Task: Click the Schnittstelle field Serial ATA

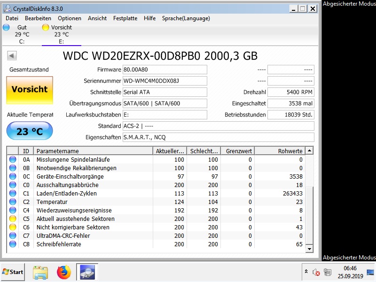Action: click(x=165, y=92)
